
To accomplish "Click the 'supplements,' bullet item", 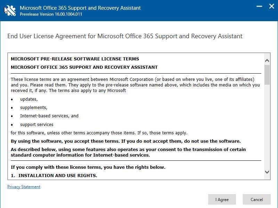I will [x=33, y=108].
